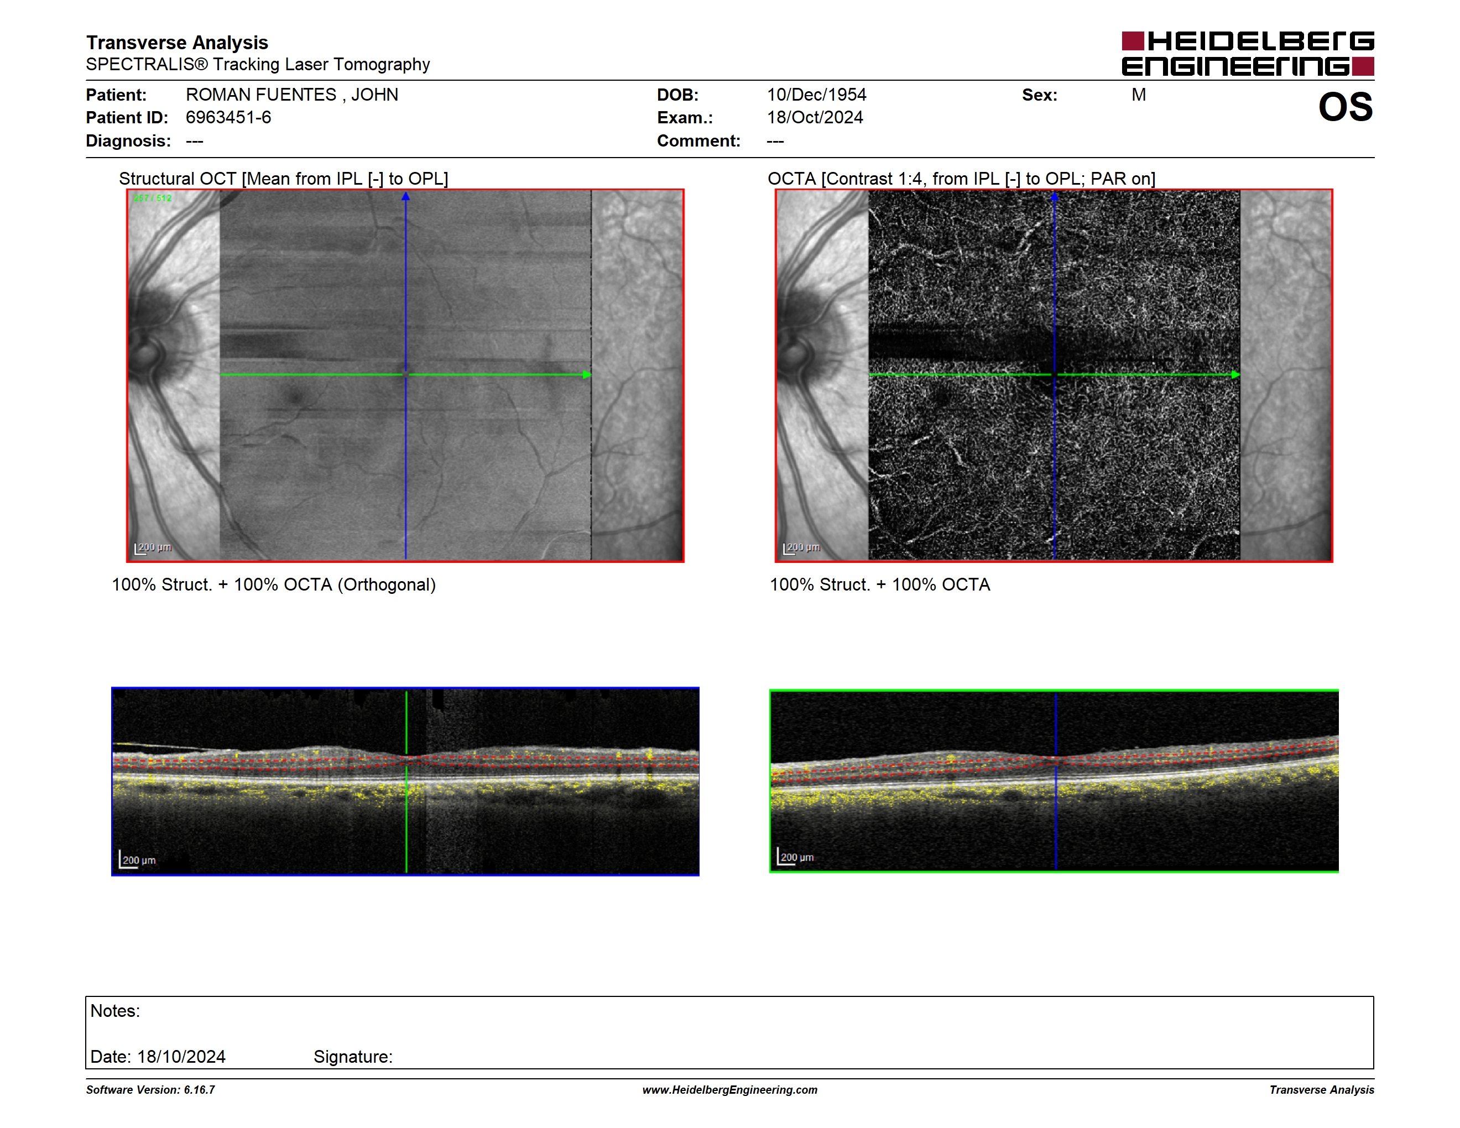
Task: Click the patient name ROMAN FUENTES , JOHN
Action: (292, 95)
